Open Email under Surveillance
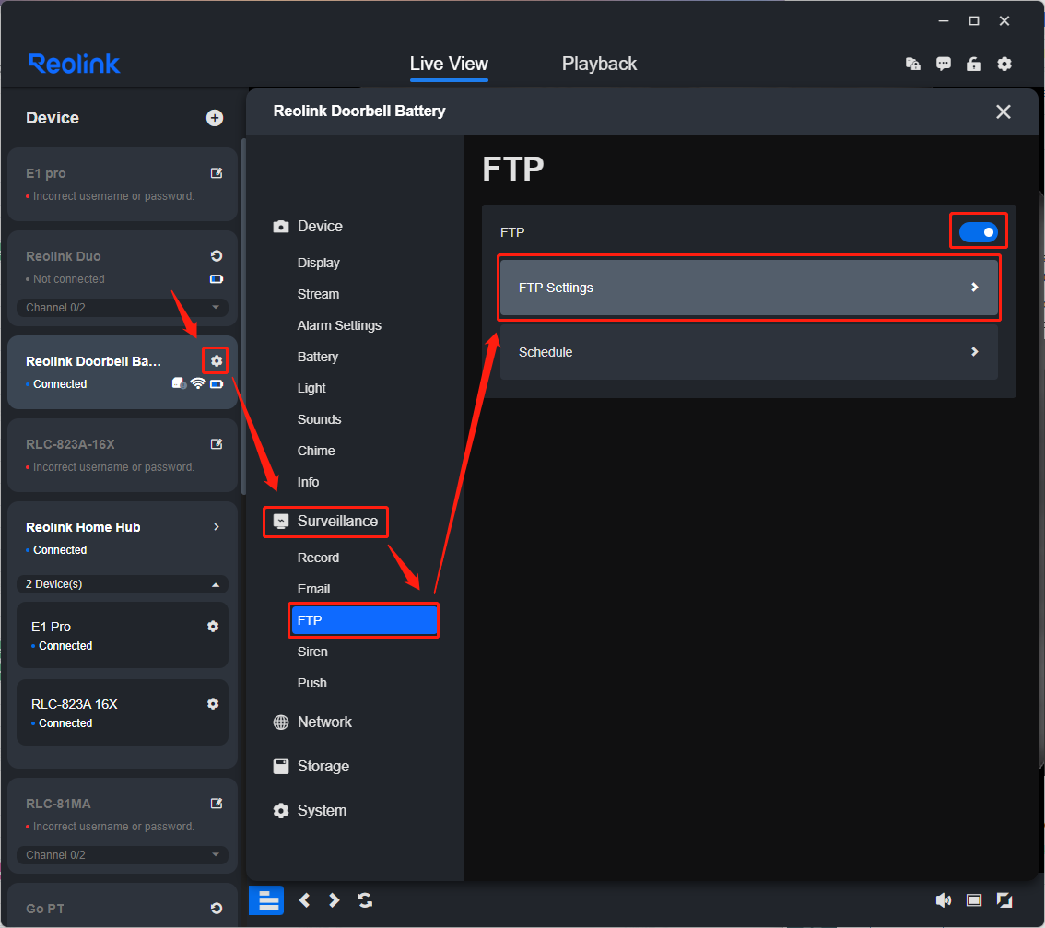The image size is (1045, 928). point(314,589)
